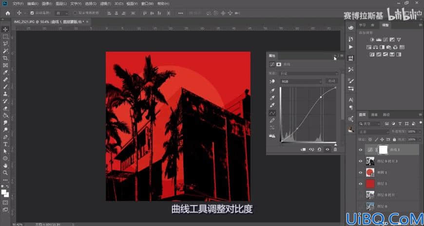
Task: Open the File menu
Action: pyautogui.click(x=18, y=4)
